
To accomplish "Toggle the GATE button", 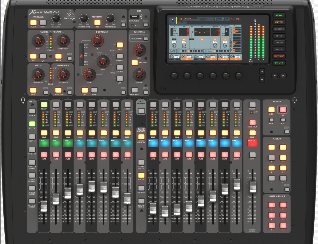I will 33,90.
